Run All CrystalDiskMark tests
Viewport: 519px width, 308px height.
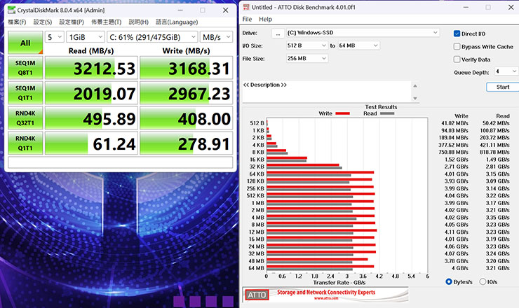(x=25, y=43)
